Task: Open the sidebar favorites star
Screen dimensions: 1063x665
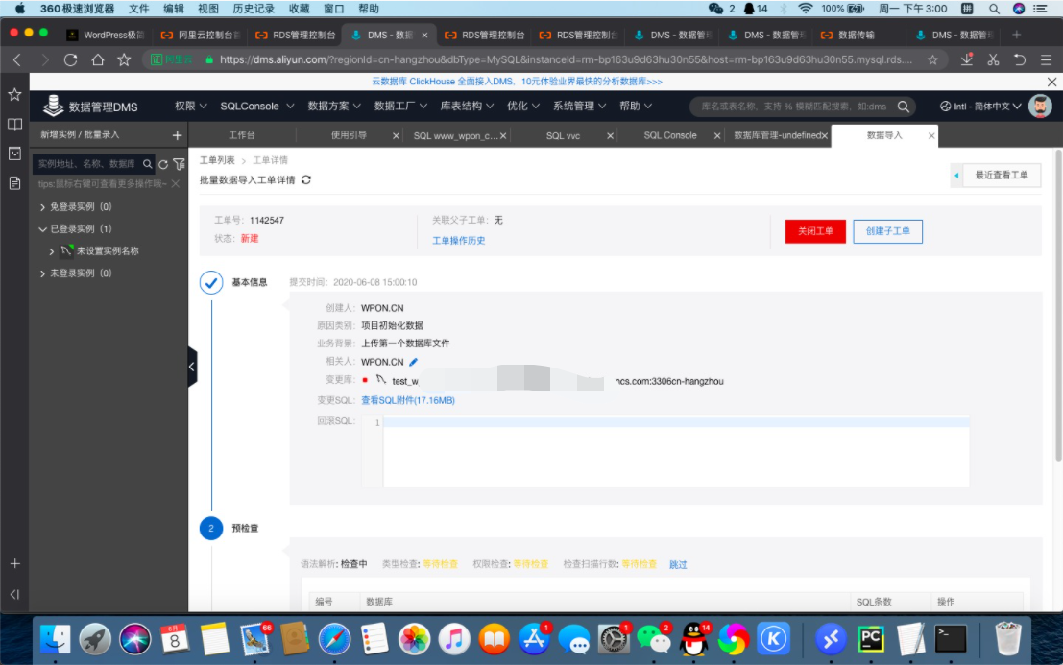Action: pos(14,94)
